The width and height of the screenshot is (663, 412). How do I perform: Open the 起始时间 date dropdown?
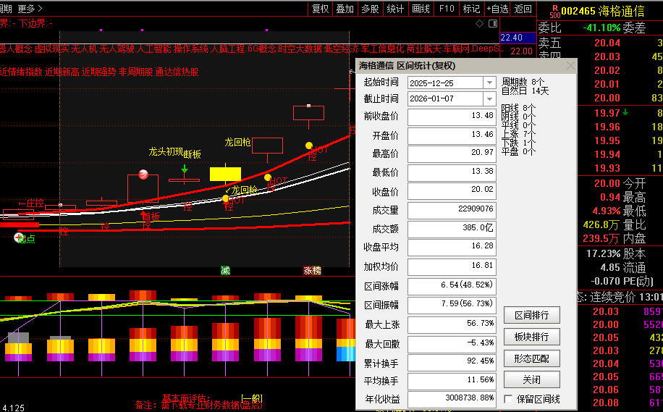tap(489, 83)
